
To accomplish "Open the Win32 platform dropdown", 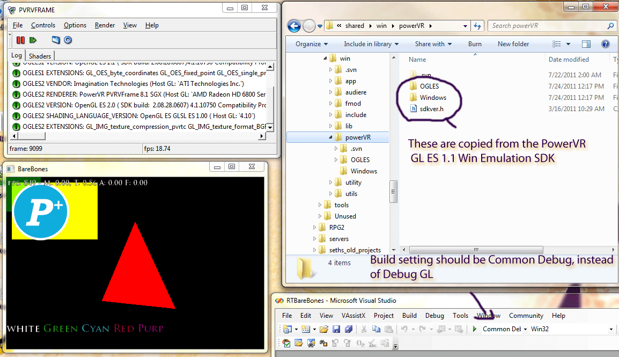I will (x=611, y=329).
